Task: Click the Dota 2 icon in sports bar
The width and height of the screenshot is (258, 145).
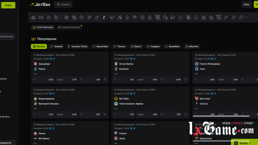Action: tap(119, 17)
